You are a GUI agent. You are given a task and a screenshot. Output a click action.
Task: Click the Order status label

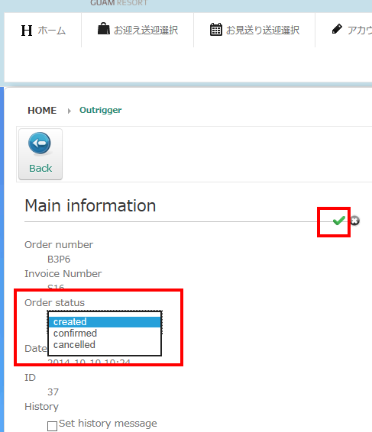[54, 302]
